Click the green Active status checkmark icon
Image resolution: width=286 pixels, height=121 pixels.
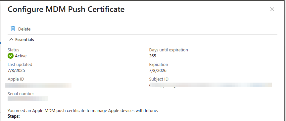pyautogui.click(x=11, y=56)
